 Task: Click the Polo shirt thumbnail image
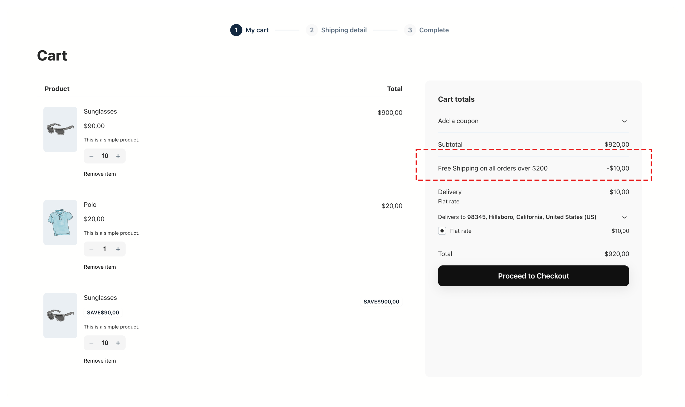(60, 222)
